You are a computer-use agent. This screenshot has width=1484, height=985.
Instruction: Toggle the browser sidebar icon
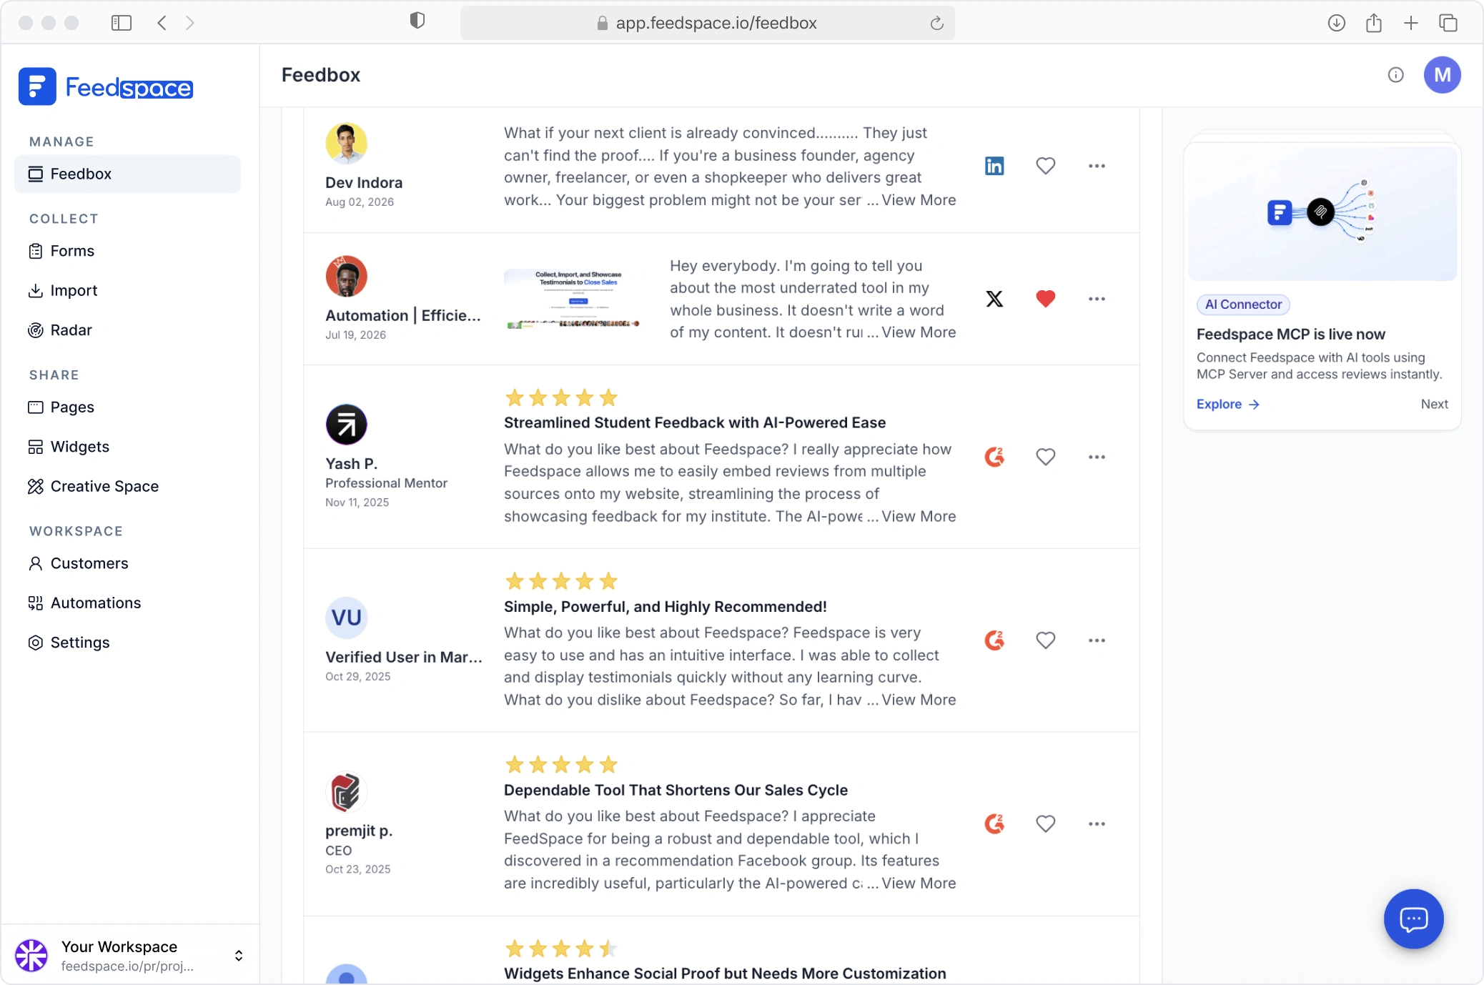(x=122, y=23)
